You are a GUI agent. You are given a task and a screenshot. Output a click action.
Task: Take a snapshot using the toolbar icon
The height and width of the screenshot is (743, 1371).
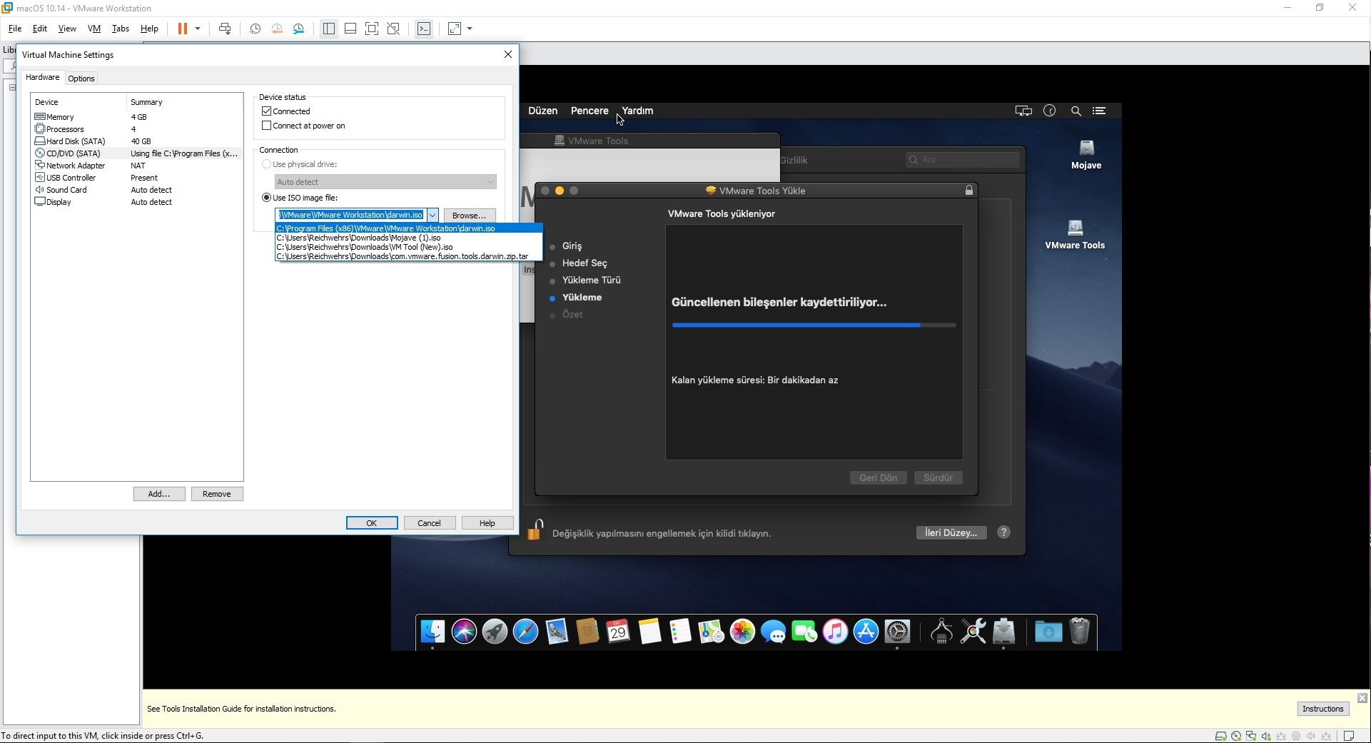tap(255, 29)
